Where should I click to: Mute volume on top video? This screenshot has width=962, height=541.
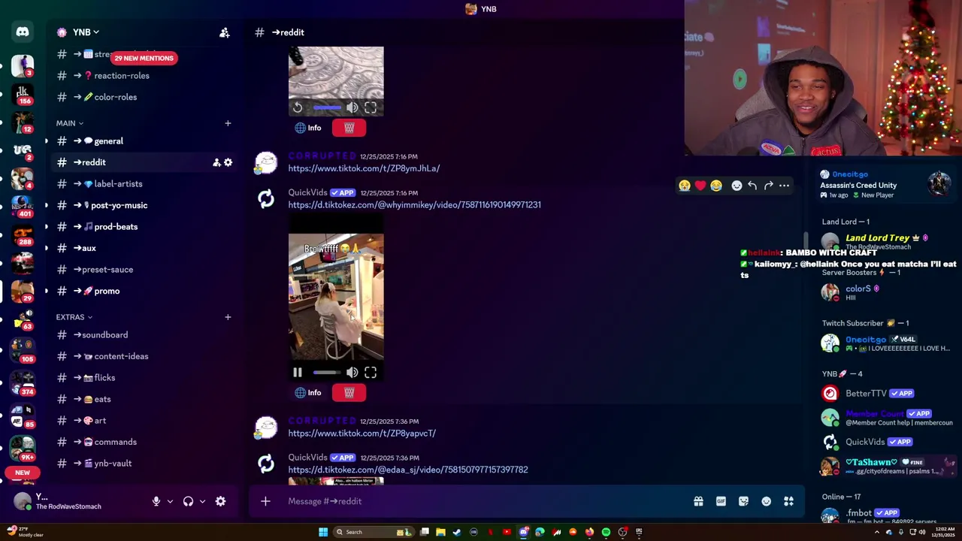352,107
